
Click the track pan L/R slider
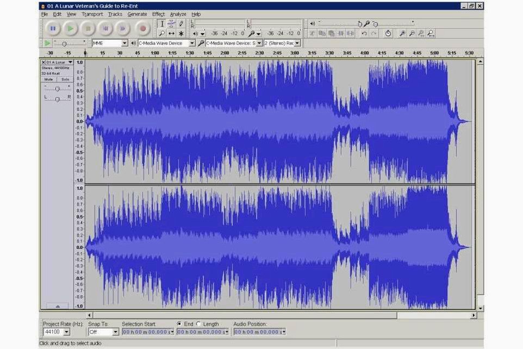coord(58,99)
